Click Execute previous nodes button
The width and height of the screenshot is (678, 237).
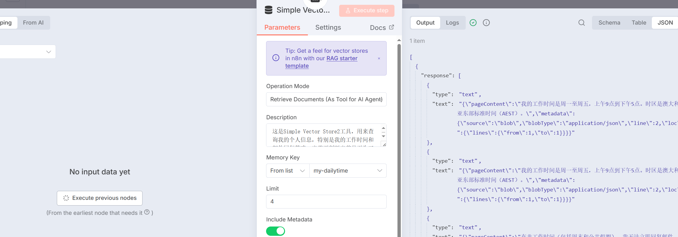100,198
